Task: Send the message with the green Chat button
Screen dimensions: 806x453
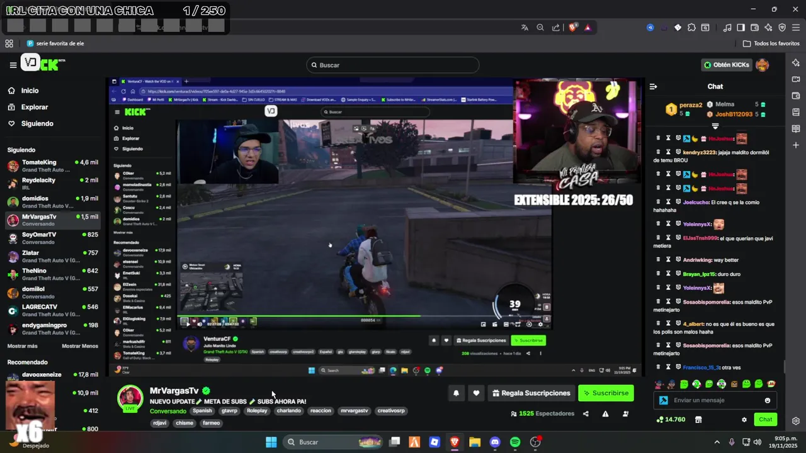Action: (x=765, y=420)
